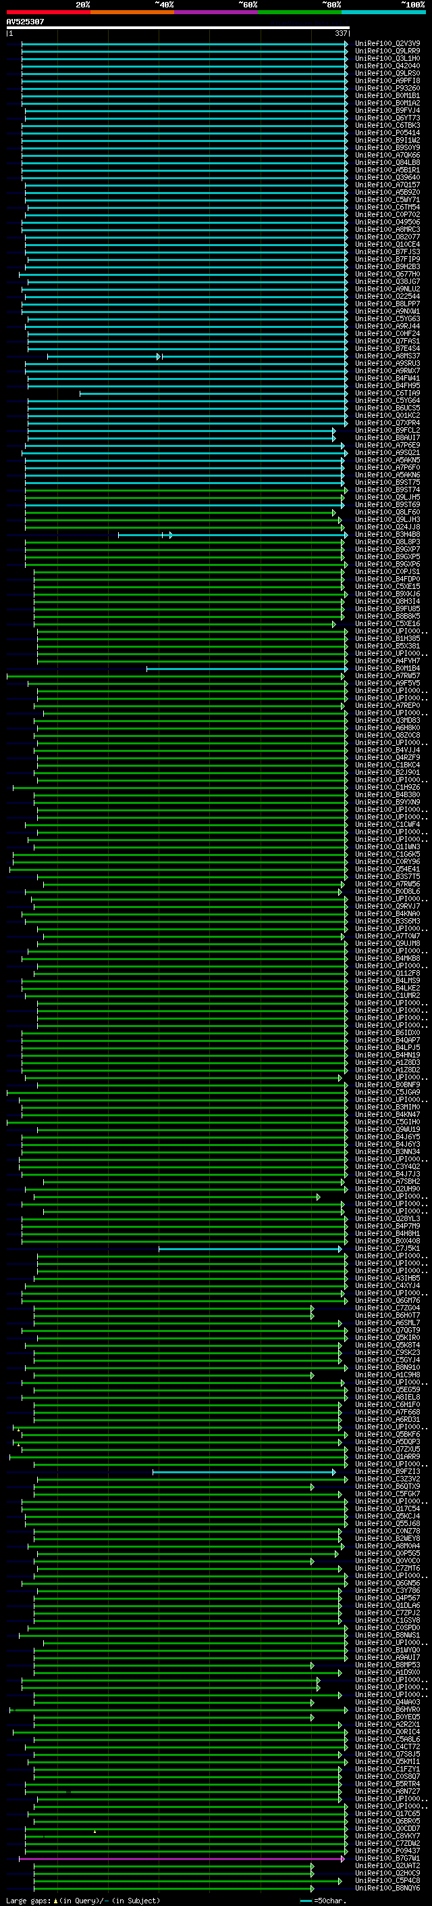
Task: Select label UniRef100_B4KNA0
Action: point(387,915)
